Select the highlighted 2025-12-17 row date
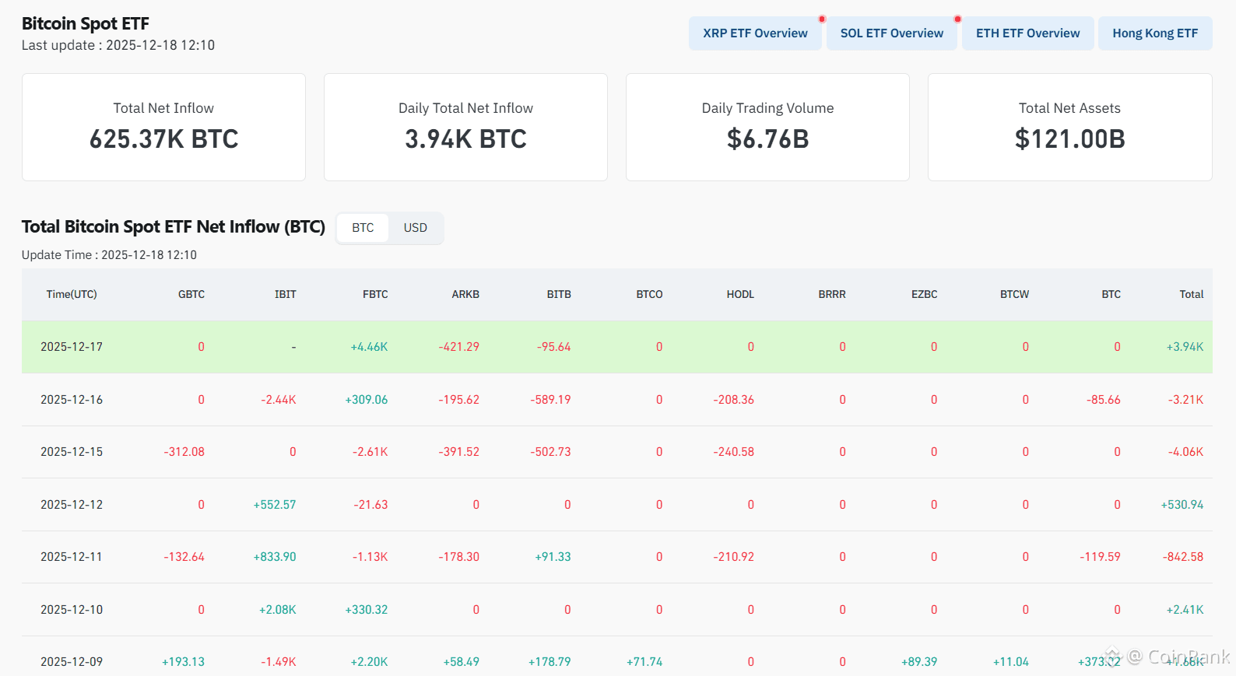Image resolution: width=1236 pixels, height=676 pixels. [72, 347]
